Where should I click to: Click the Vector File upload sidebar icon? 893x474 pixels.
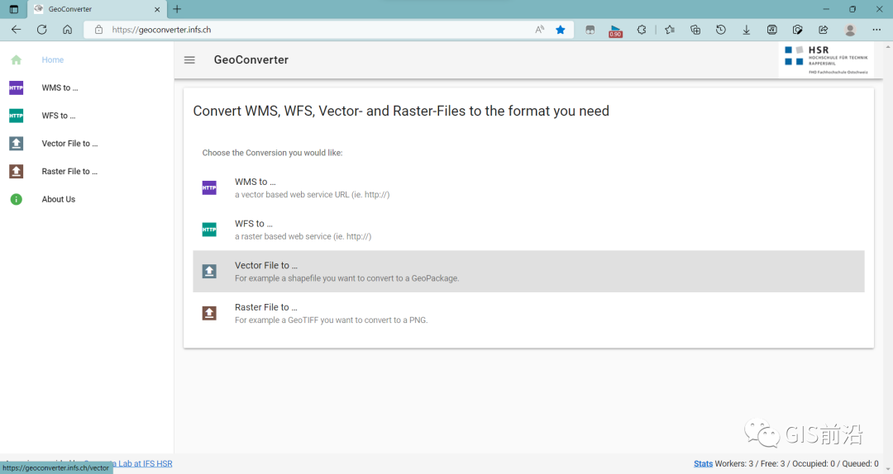click(x=16, y=144)
